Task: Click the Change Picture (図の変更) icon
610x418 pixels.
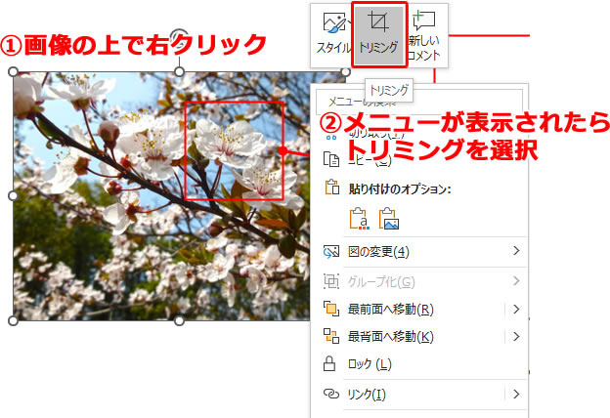Action: tap(330, 252)
